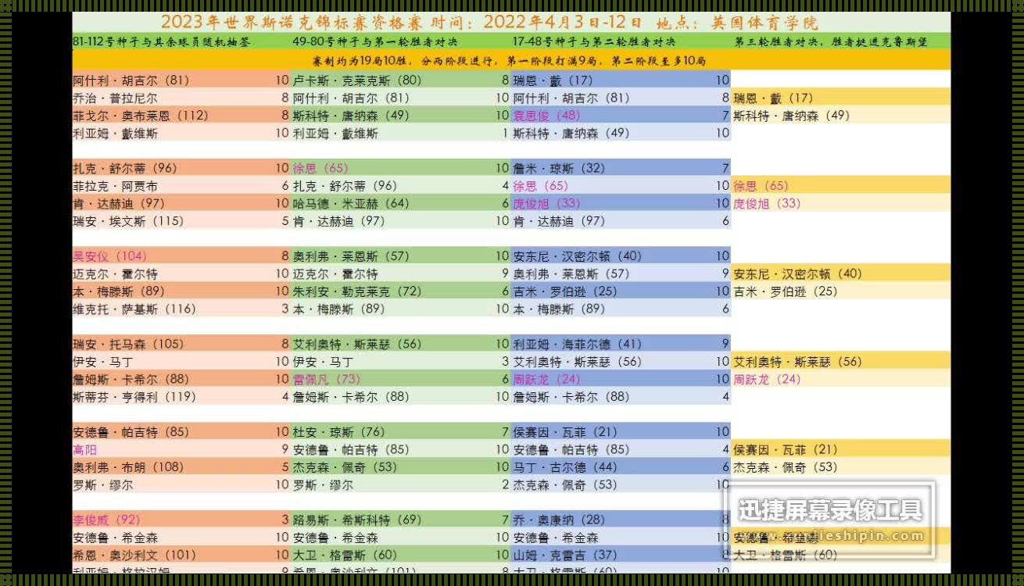Image resolution: width=1024 pixels, height=586 pixels.
Task: Click 安东尼·汉密尔顿 (40) in the yellow column
Action: click(x=797, y=274)
